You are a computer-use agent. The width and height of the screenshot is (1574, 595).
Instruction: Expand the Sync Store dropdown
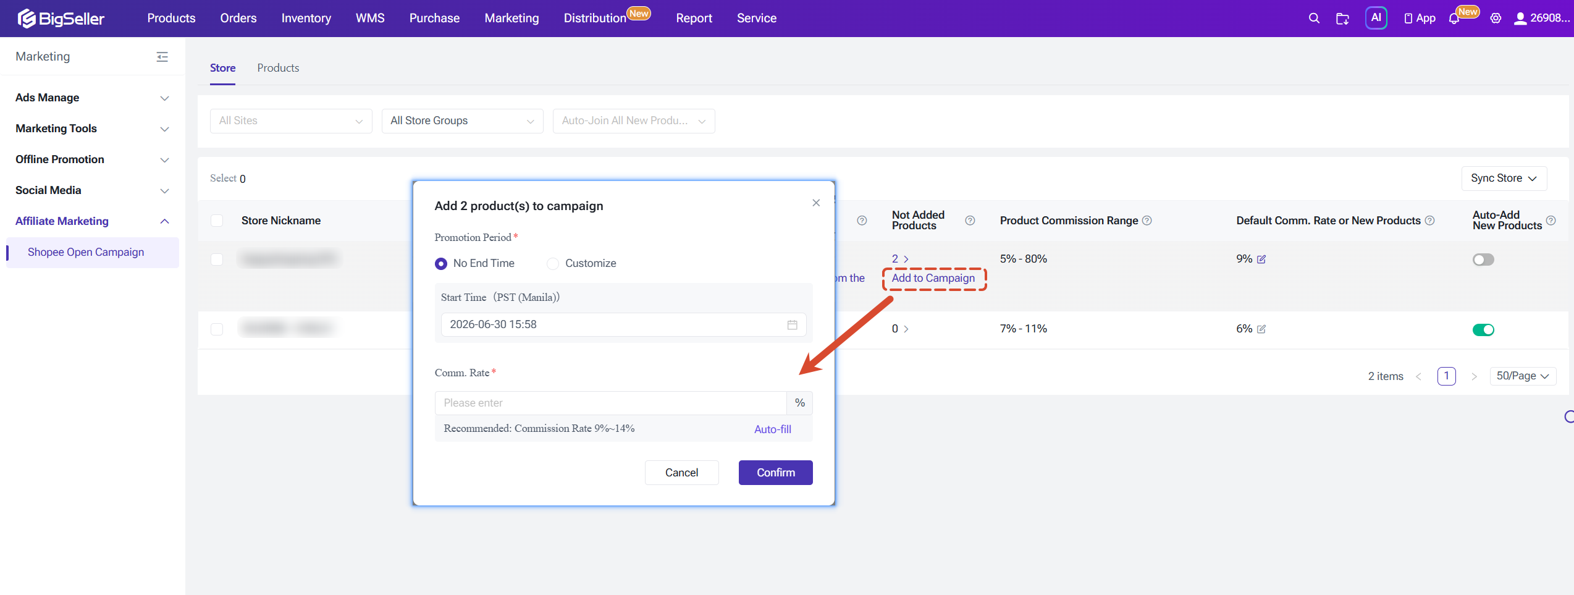click(x=1504, y=179)
